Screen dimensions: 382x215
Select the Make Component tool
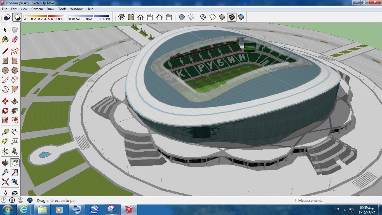pos(15,30)
